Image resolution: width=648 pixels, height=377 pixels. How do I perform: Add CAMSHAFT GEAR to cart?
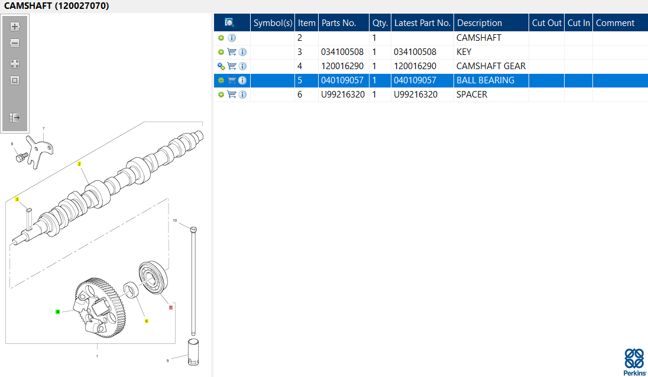[x=232, y=66]
